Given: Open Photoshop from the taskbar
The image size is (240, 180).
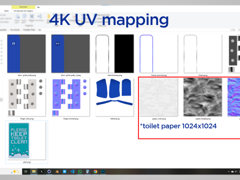Looking at the screenshot, I should pyautogui.click(x=103, y=171).
